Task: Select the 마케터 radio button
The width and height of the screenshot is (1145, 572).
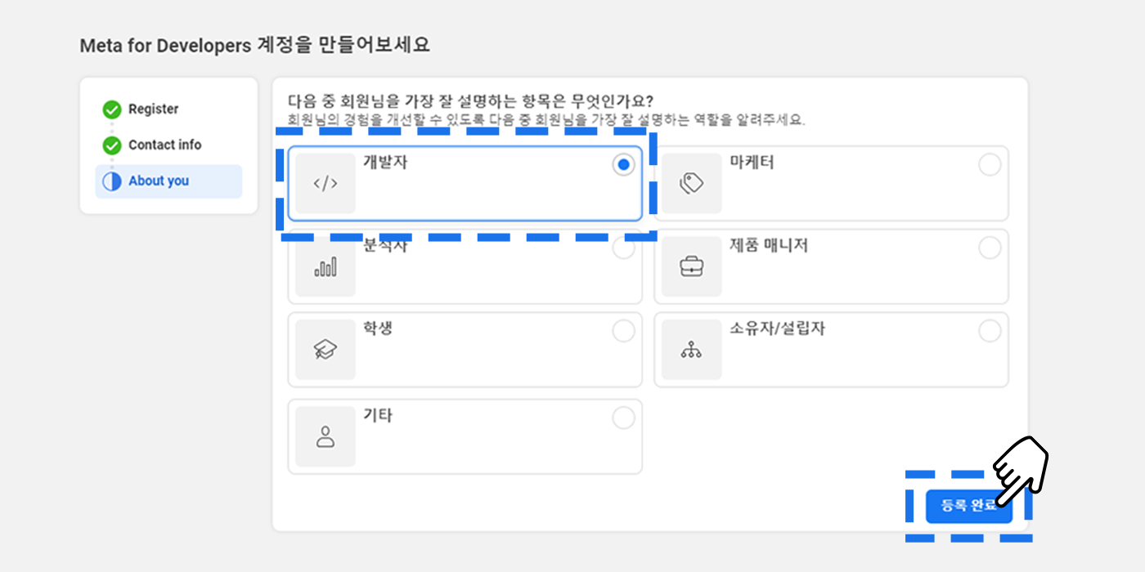Action: [990, 165]
